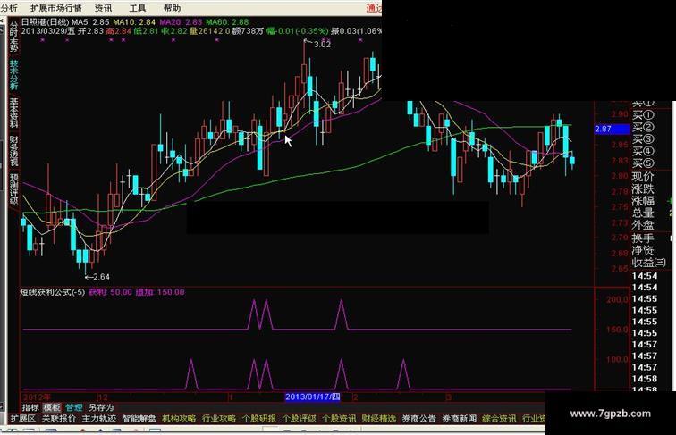Open 基本资料 side tab

point(13,113)
